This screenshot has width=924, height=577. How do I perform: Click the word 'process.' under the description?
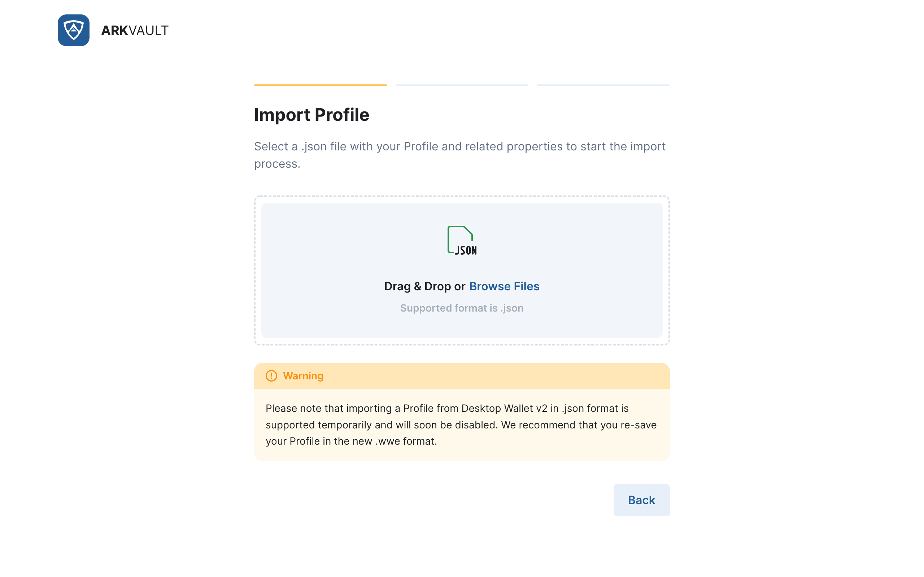(277, 164)
